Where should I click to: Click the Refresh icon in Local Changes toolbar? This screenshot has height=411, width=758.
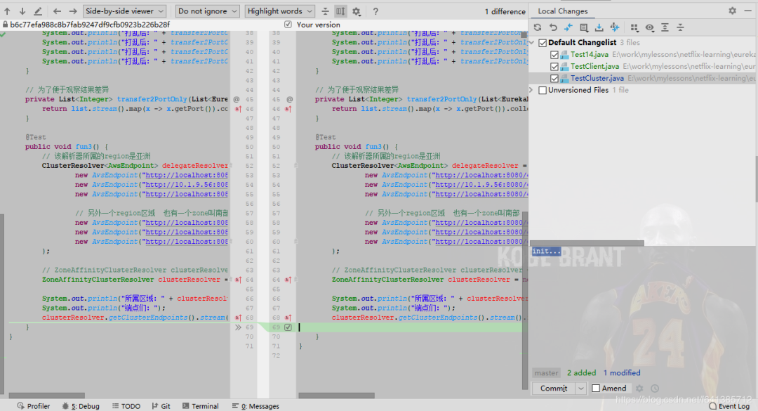tap(538, 27)
